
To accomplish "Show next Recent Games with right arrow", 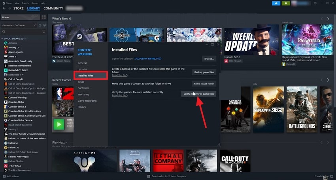I will (x=328, y=80).
